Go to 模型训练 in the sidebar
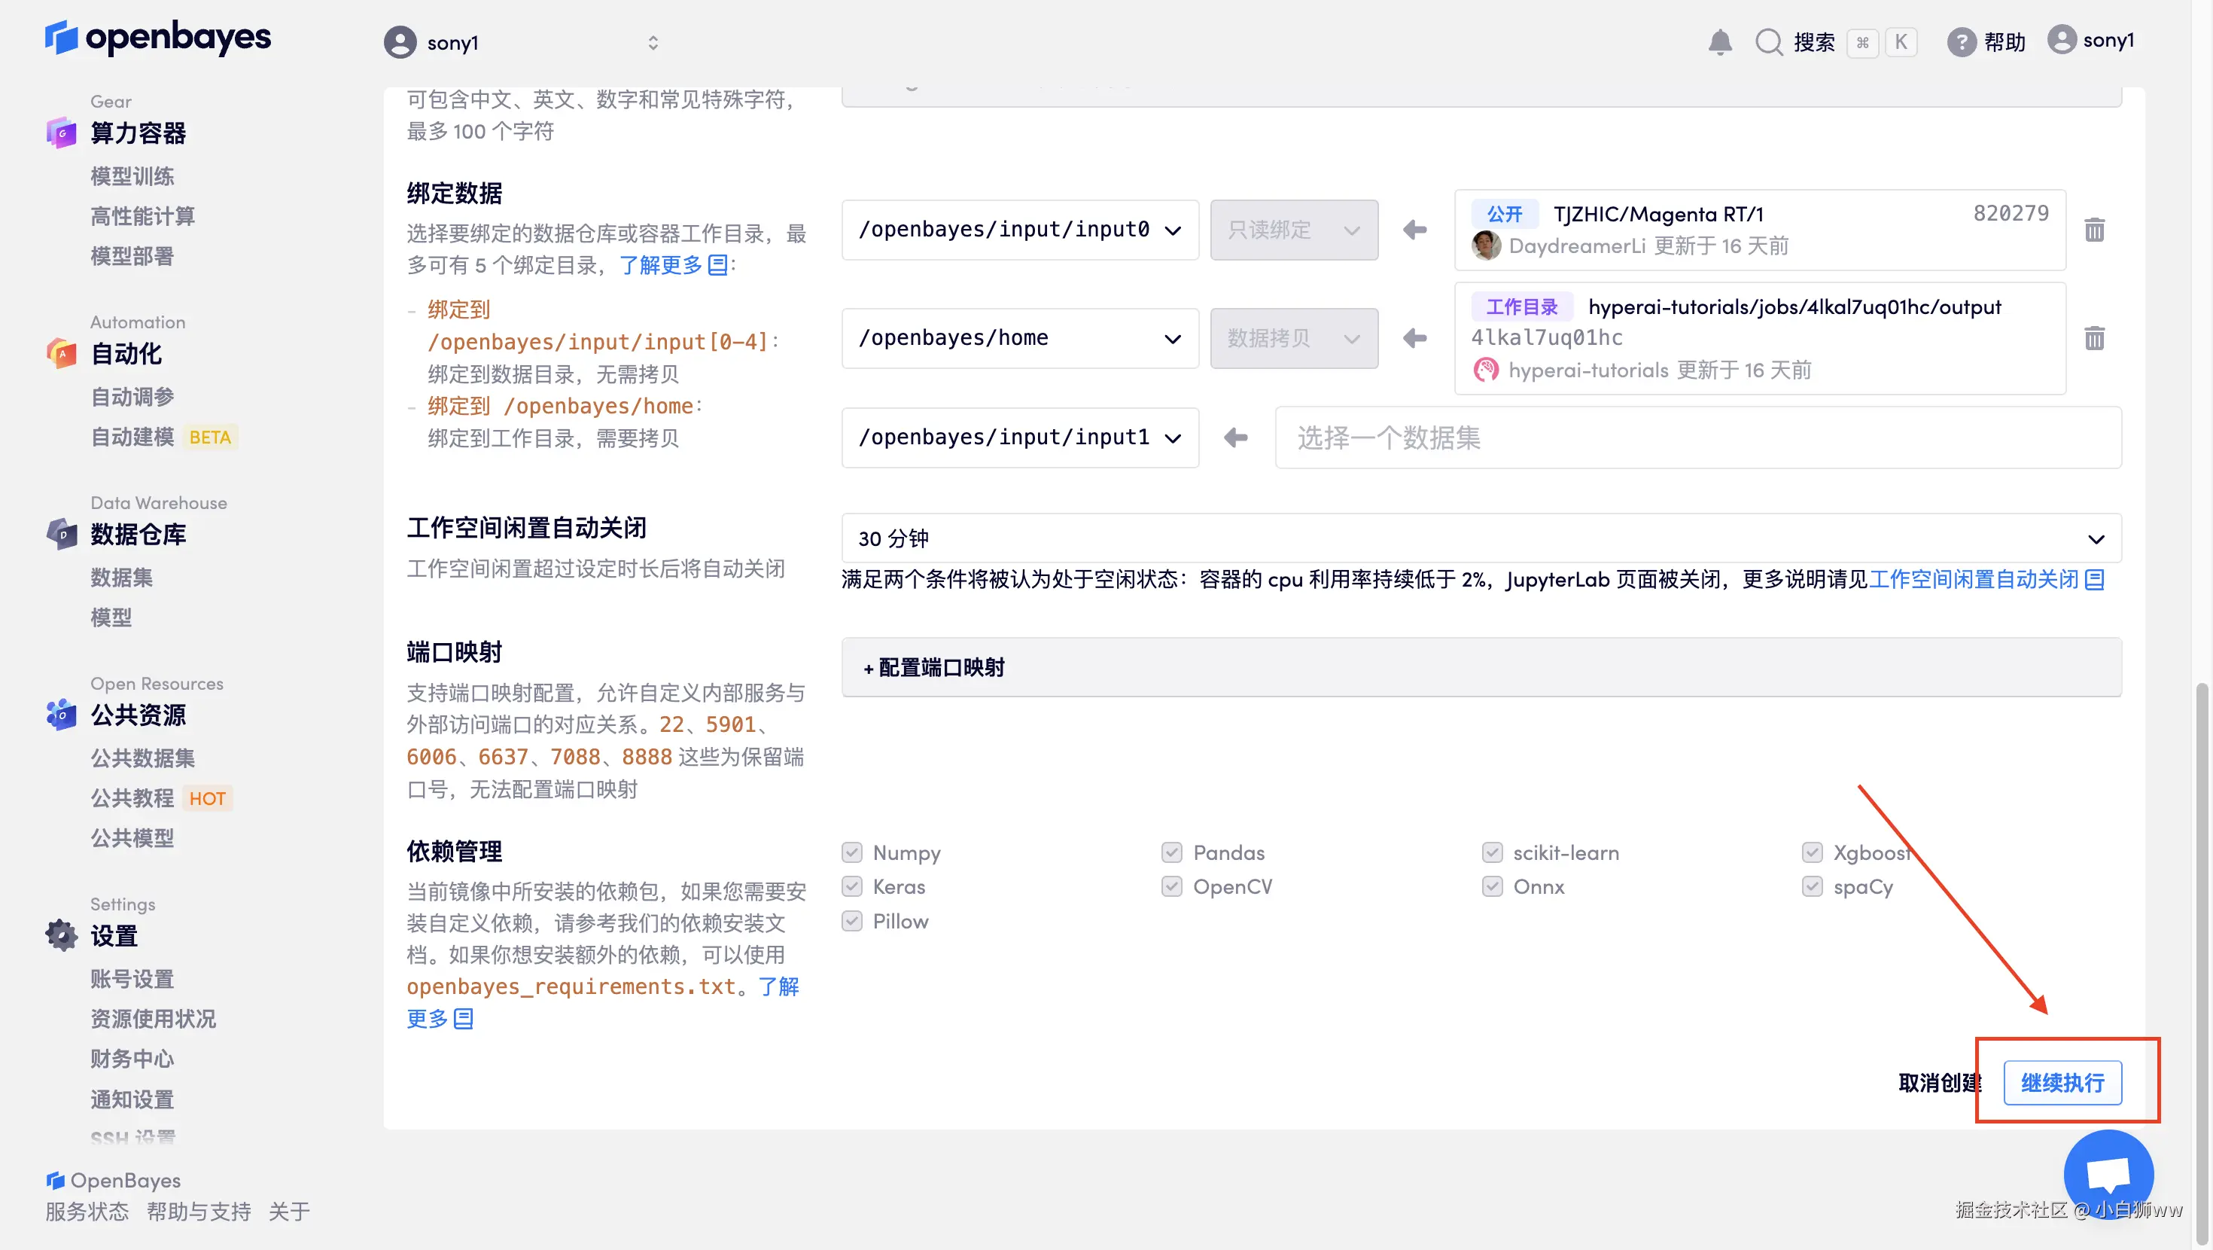 tap(132, 176)
